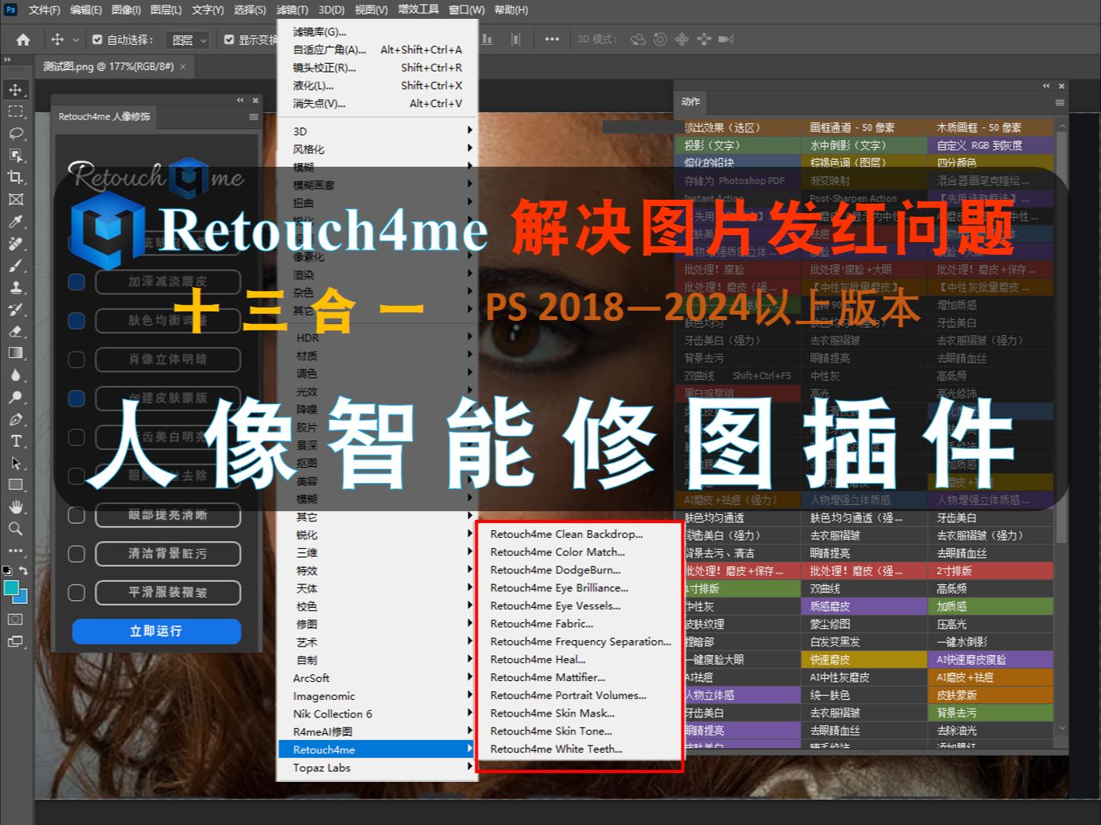Check the 眼部提亮清晰 checkbox

76,515
